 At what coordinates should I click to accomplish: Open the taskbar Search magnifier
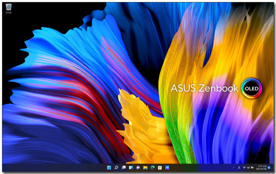point(116,168)
